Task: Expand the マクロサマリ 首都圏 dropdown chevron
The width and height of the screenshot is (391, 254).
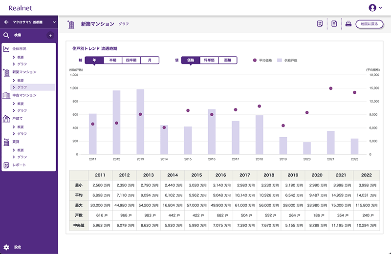Action: (55, 22)
